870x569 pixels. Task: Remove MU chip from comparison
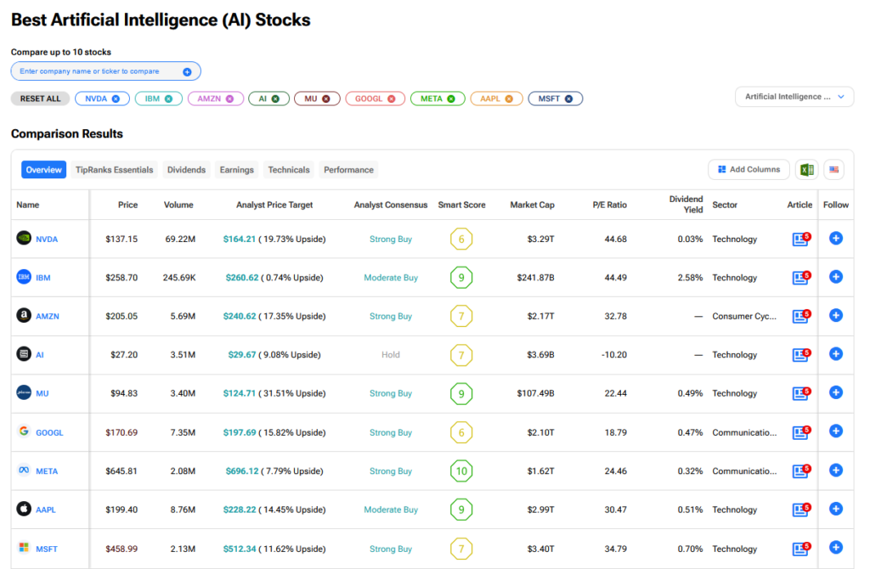click(326, 99)
